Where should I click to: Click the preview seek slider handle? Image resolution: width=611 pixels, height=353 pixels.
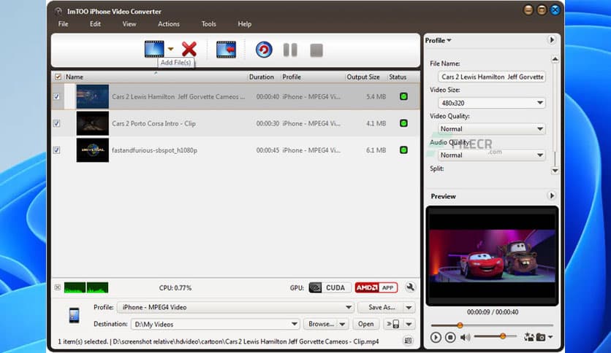460,325
